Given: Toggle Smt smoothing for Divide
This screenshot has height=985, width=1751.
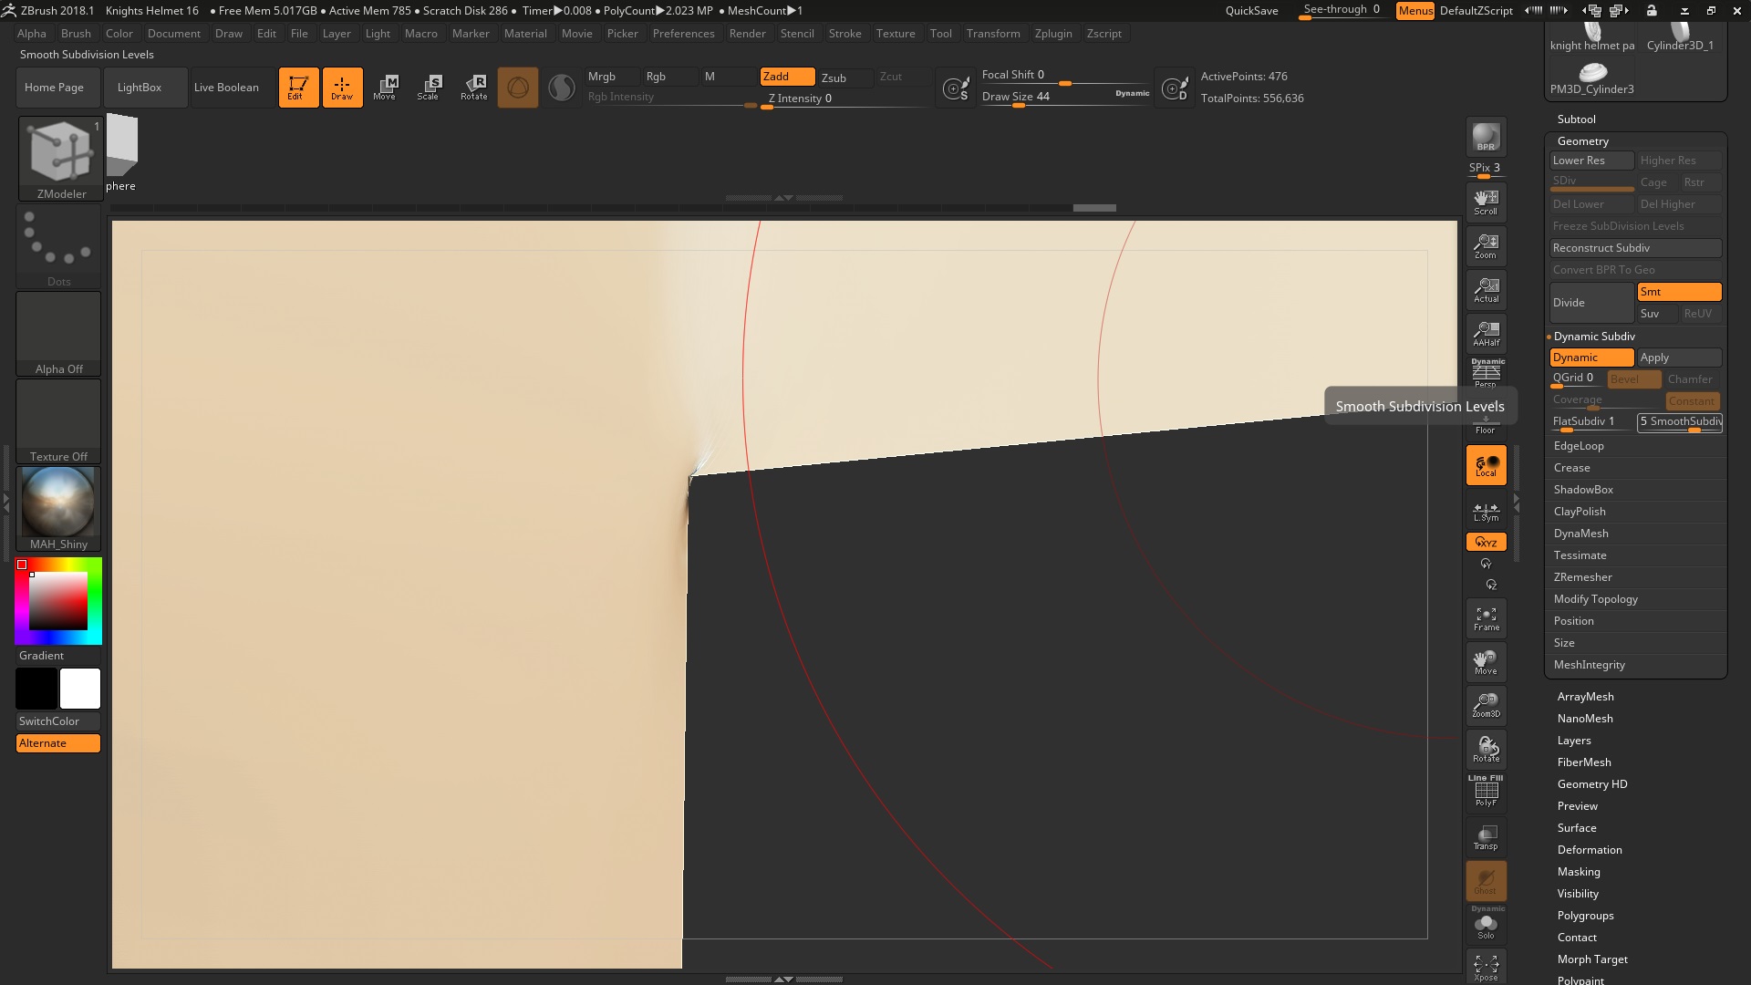Looking at the screenshot, I should [x=1679, y=292].
